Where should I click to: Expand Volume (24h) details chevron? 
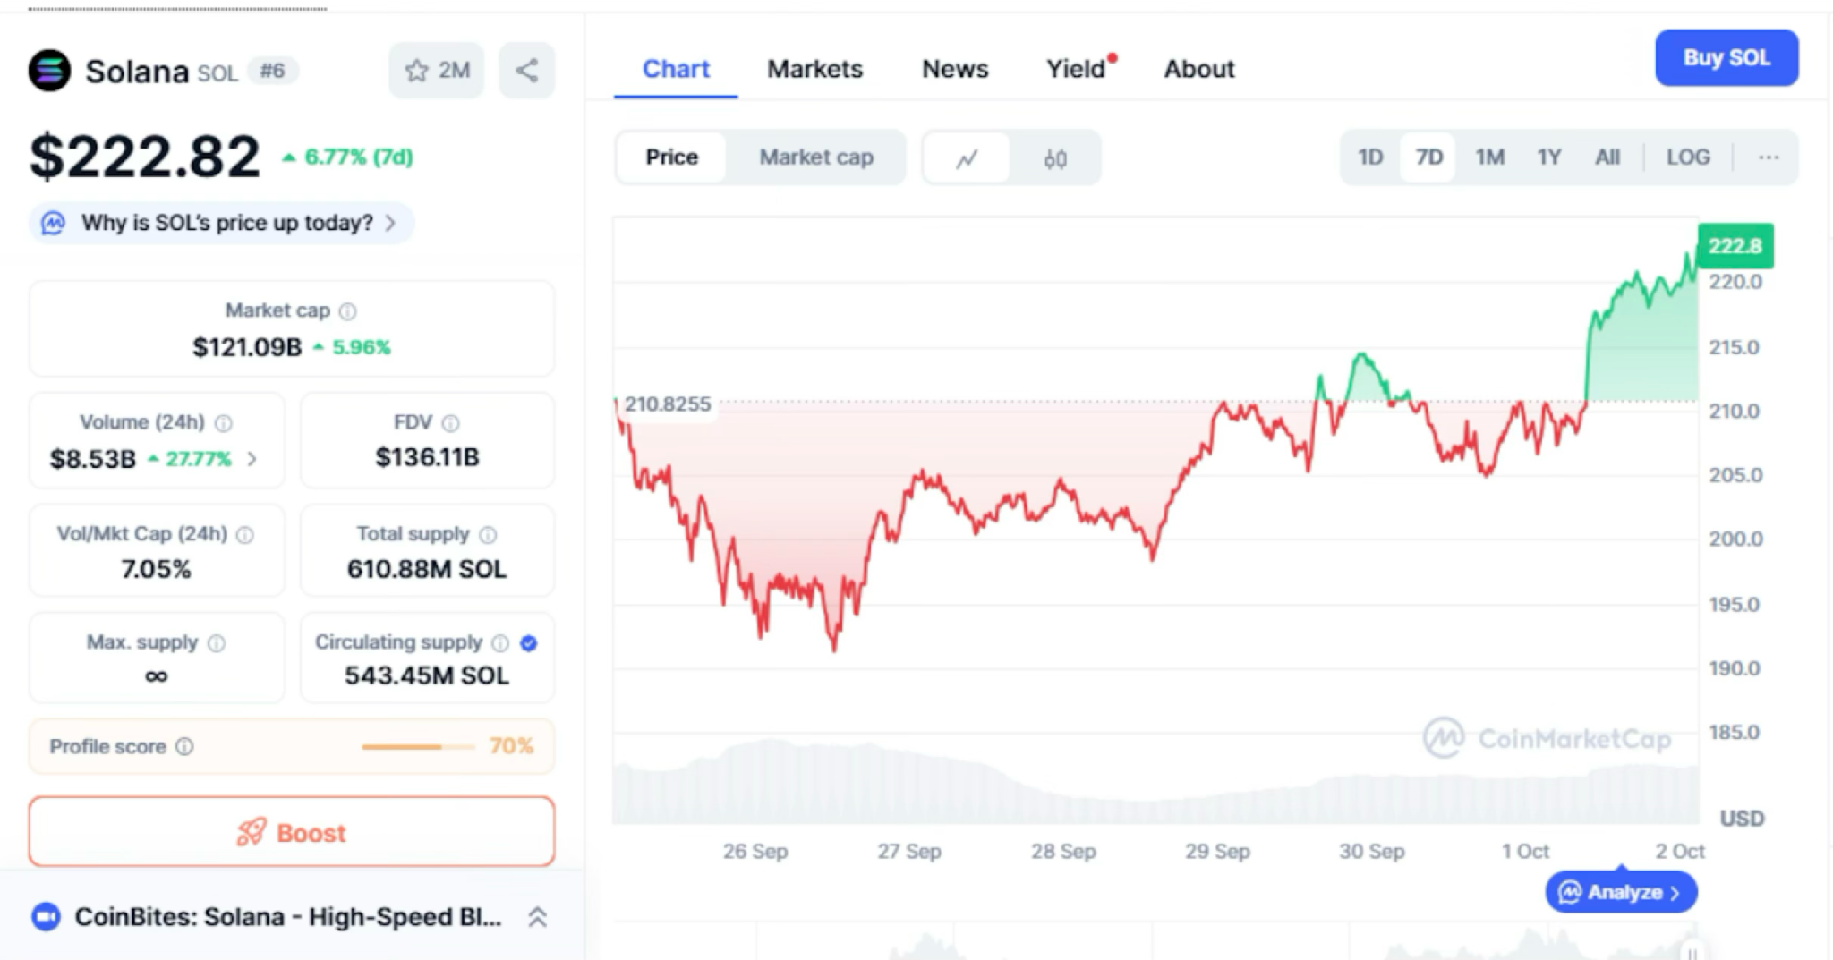pos(252,459)
